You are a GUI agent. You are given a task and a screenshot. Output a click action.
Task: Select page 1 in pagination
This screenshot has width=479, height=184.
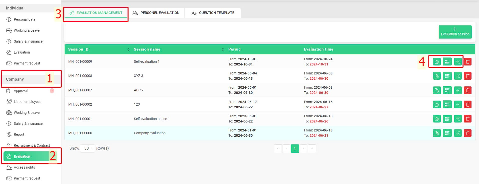(x=295, y=149)
